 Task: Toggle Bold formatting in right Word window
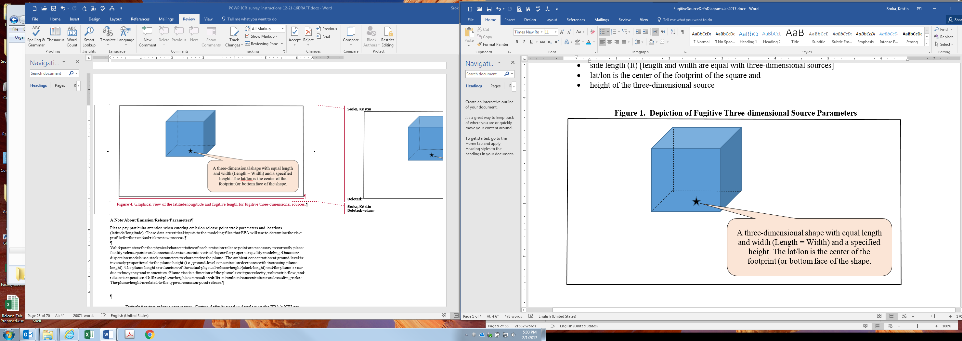point(517,42)
